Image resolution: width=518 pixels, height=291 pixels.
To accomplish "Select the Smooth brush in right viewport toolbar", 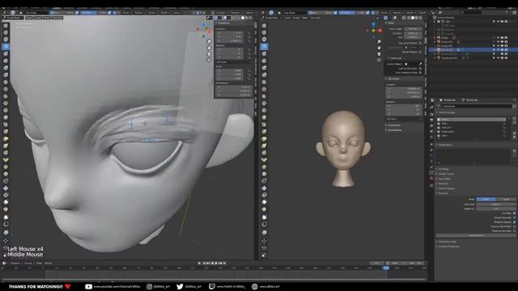I will (x=264, y=89).
